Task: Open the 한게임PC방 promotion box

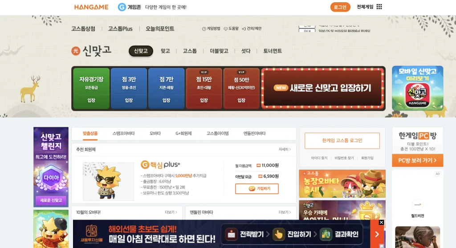Action: pyautogui.click(x=417, y=147)
